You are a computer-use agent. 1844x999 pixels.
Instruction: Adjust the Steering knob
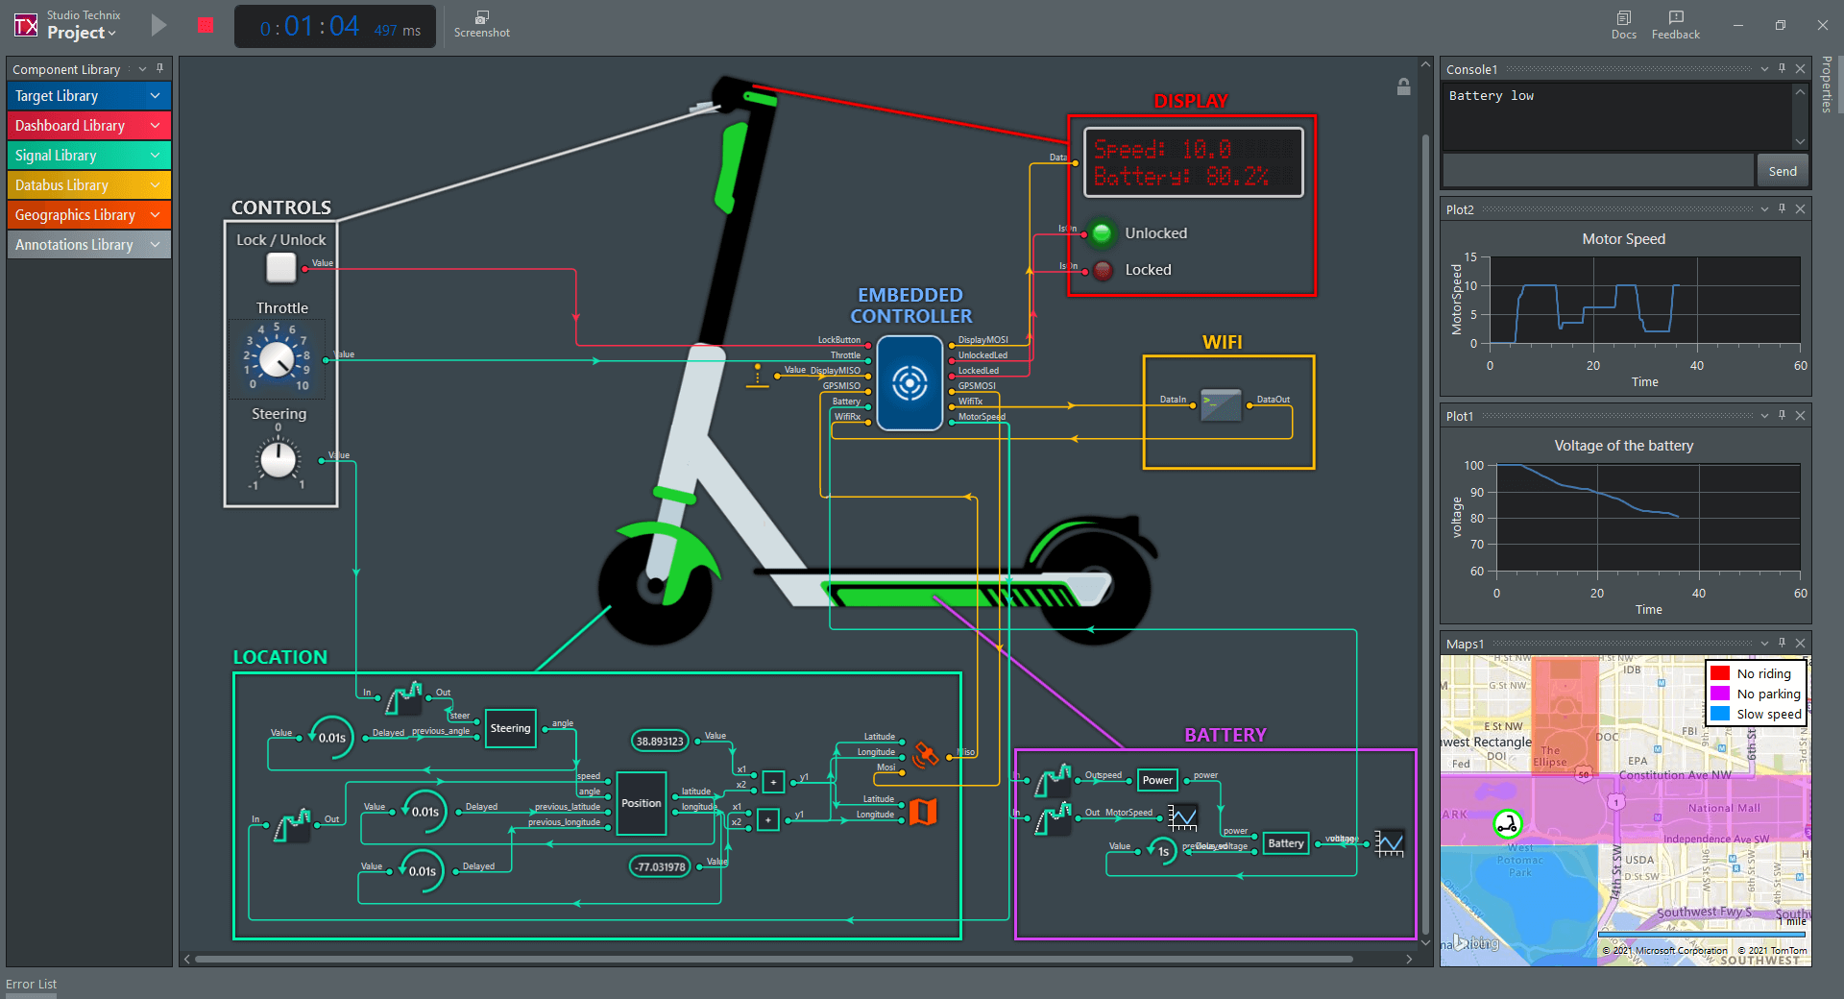tap(279, 459)
